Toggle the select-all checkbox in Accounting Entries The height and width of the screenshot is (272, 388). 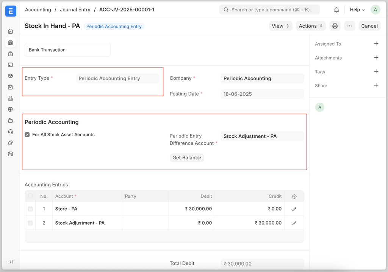pyautogui.click(x=30, y=196)
